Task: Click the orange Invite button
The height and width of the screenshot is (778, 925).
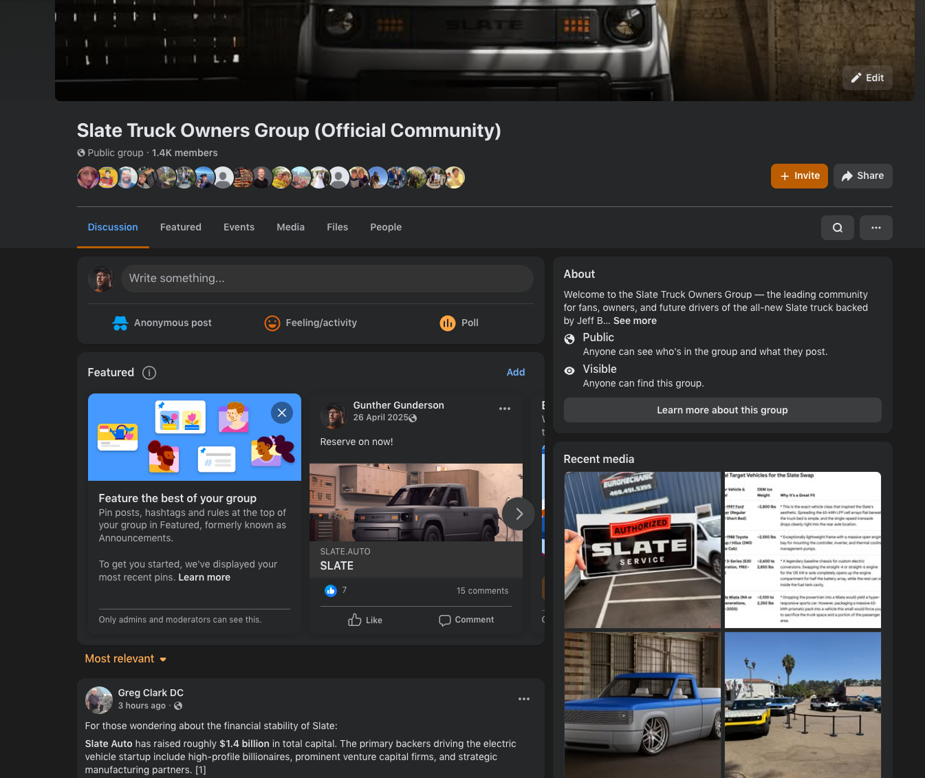Action: (x=799, y=176)
